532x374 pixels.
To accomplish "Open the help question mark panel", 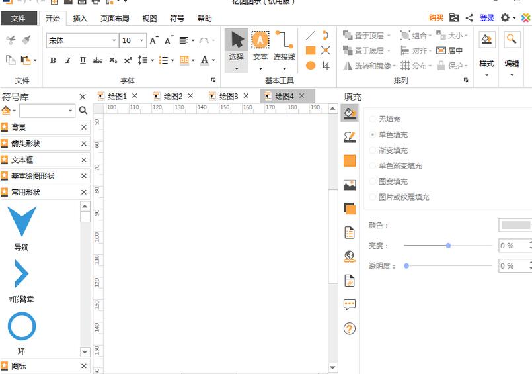I will [350, 328].
